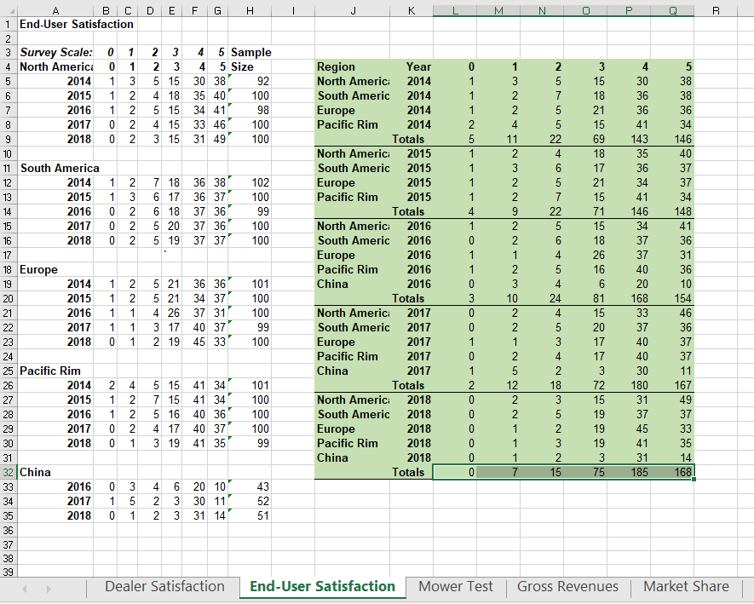Select the Gross Revenues sheet tab
754x604 pixels.
point(567,587)
